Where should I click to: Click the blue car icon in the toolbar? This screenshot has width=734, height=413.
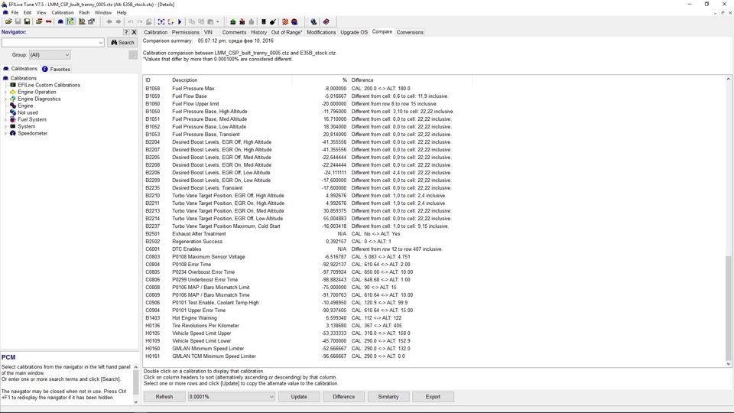(x=60, y=21)
